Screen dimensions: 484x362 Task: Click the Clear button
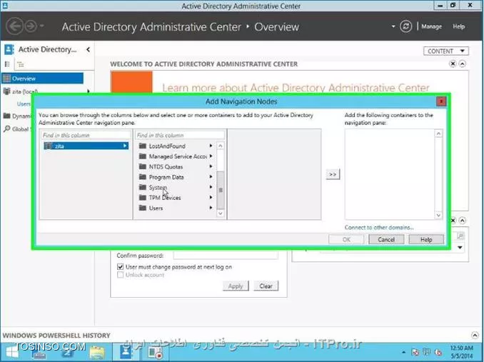pos(266,286)
